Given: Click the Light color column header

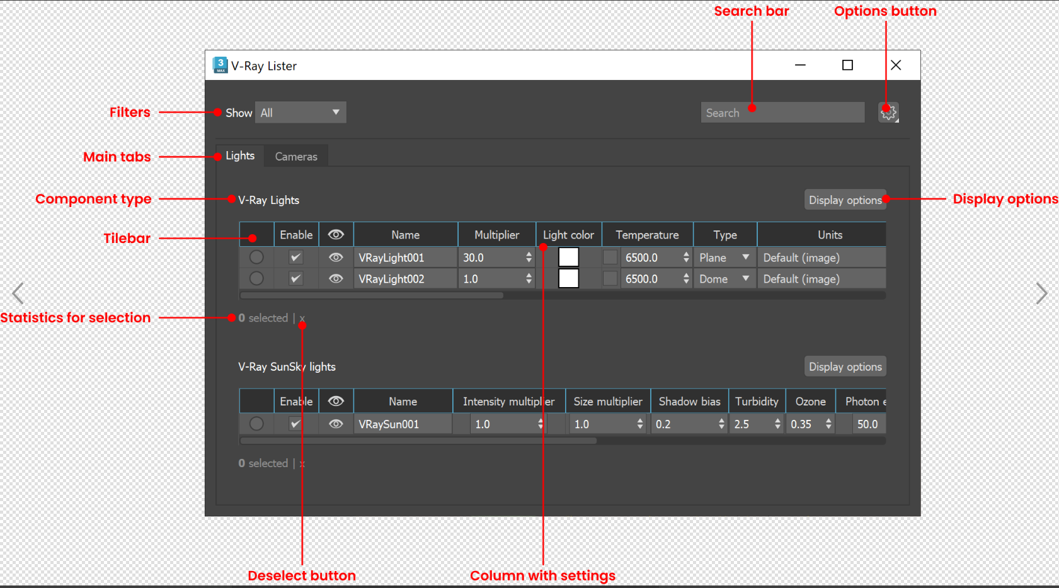Looking at the screenshot, I should pos(568,235).
